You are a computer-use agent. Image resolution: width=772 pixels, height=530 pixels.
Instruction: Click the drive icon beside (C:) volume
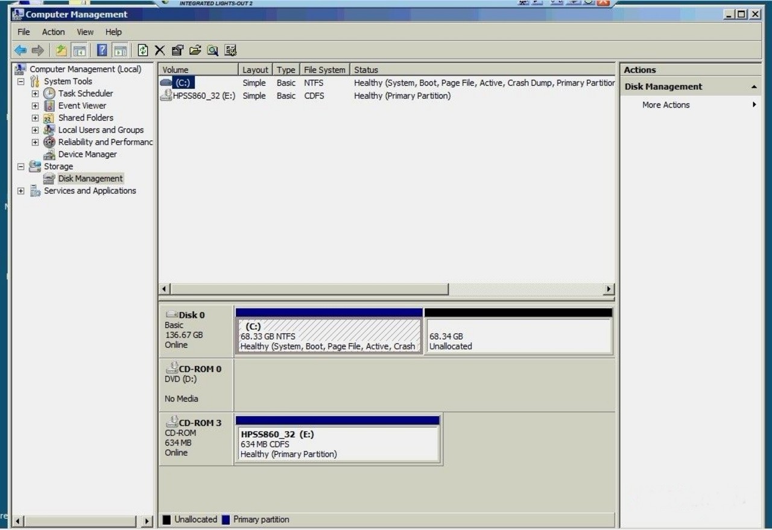[166, 83]
